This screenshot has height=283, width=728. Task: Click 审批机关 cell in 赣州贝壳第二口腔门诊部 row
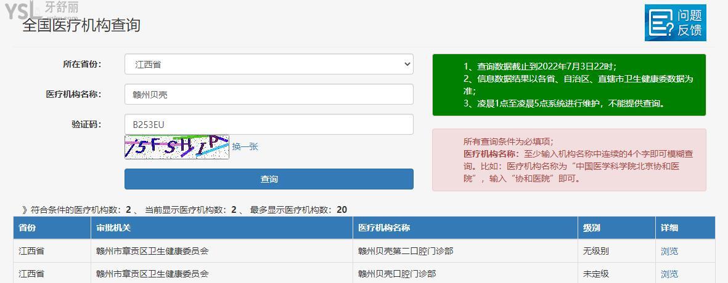221,251
